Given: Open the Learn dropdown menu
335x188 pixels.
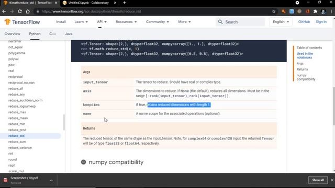Looking at the screenshot, I should [x=81, y=22].
